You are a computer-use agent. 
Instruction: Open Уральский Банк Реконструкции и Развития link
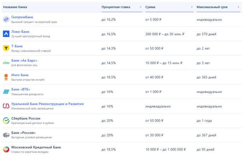[x=47, y=104]
